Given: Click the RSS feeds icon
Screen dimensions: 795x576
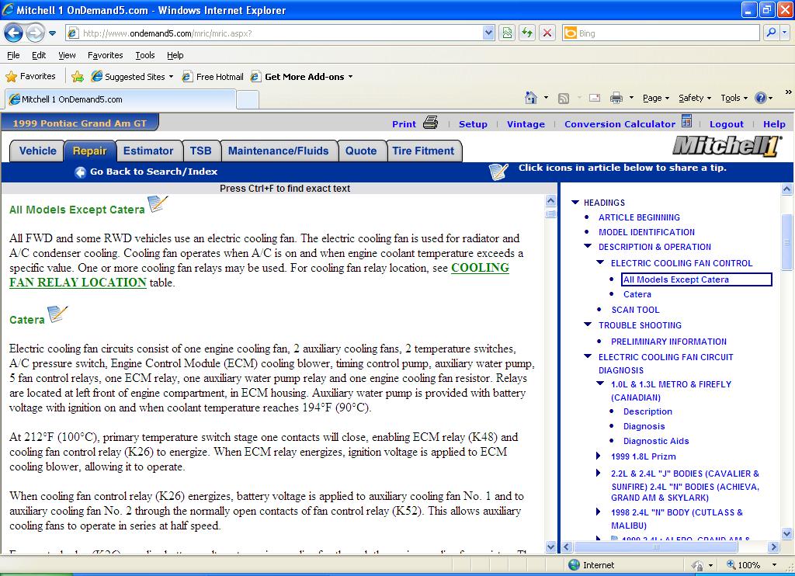Looking at the screenshot, I should (x=564, y=98).
